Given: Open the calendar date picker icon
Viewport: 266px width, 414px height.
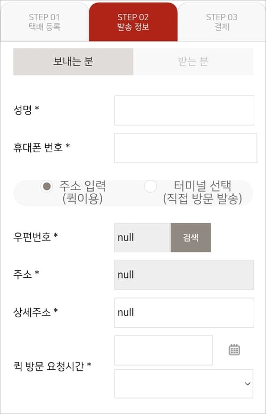Looking at the screenshot, I should pos(234,350).
